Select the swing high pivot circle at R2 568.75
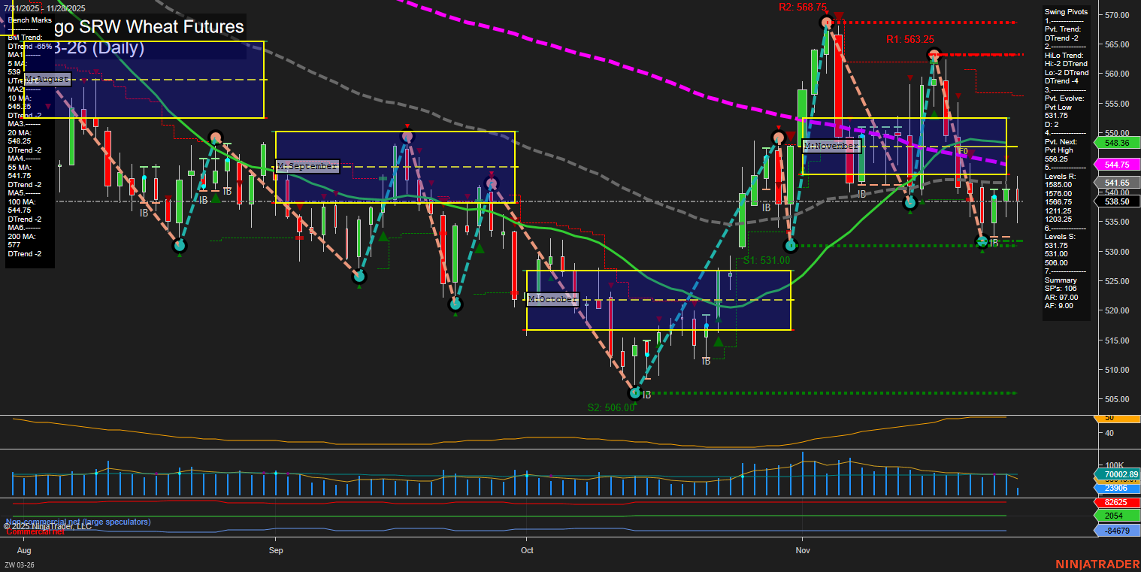 (x=827, y=23)
